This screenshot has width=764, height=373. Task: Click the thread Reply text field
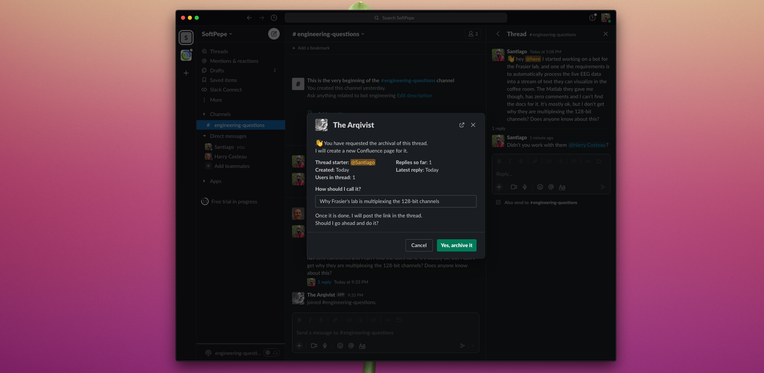click(x=551, y=174)
